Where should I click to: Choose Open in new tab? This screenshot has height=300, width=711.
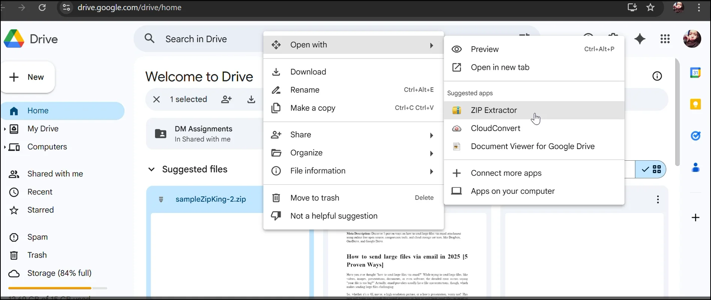[534, 67]
